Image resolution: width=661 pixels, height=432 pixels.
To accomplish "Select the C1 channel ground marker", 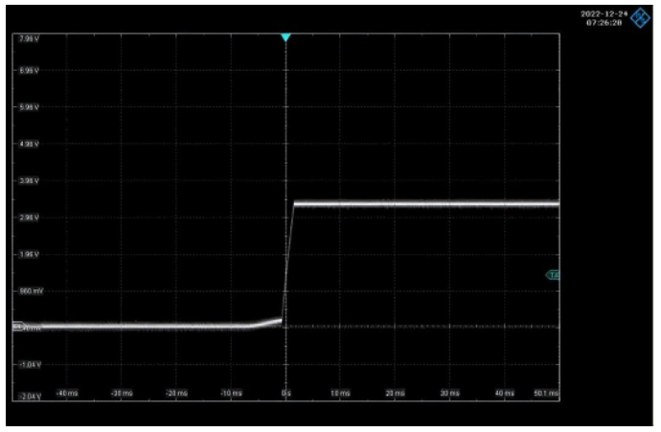I will tap(18, 326).
